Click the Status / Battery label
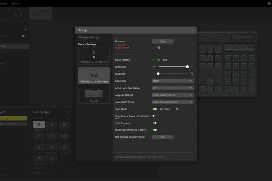Viewport: 272px width, 181px height. 123,60
